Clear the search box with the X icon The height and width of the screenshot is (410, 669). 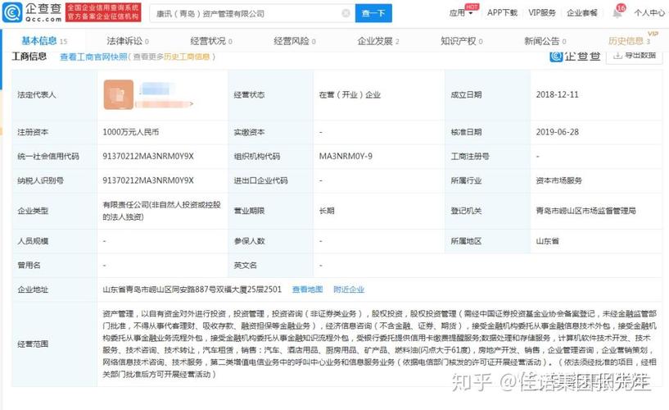[346, 13]
